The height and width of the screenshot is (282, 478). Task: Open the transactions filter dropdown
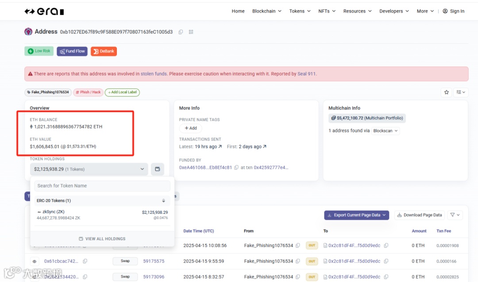coord(455,215)
